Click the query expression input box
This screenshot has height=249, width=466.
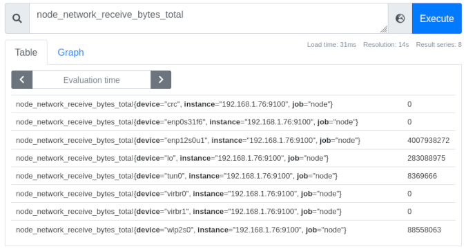208,19
